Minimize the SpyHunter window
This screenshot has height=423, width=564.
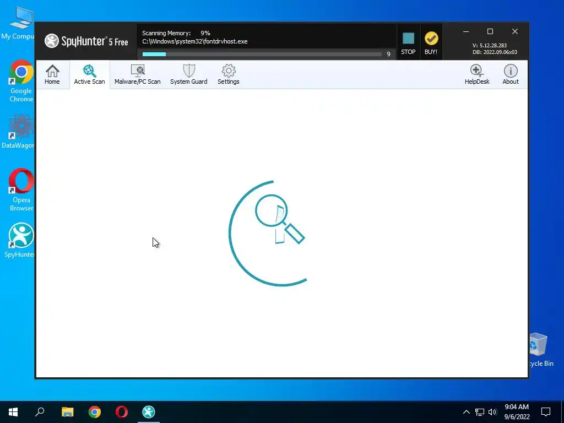pos(466,31)
